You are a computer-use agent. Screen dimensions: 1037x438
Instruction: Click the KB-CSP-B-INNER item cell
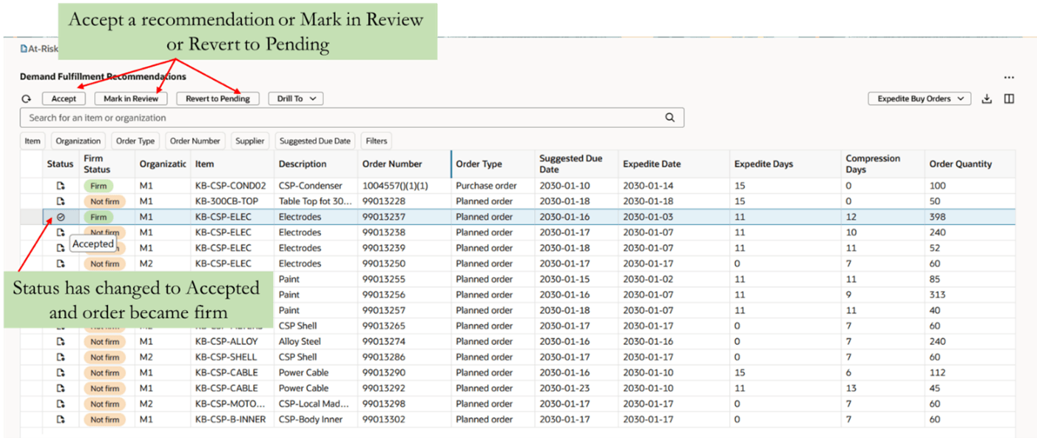pos(230,420)
